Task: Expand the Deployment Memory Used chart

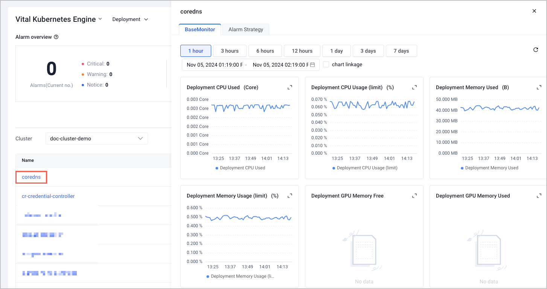Action: click(539, 87)
